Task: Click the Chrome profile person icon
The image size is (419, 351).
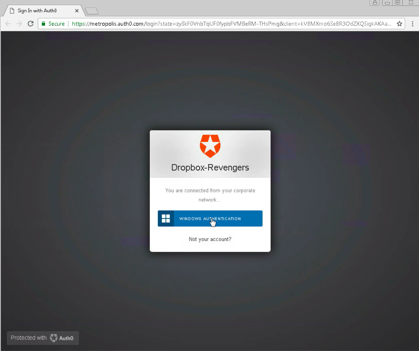Action: (x=375, y=3)
